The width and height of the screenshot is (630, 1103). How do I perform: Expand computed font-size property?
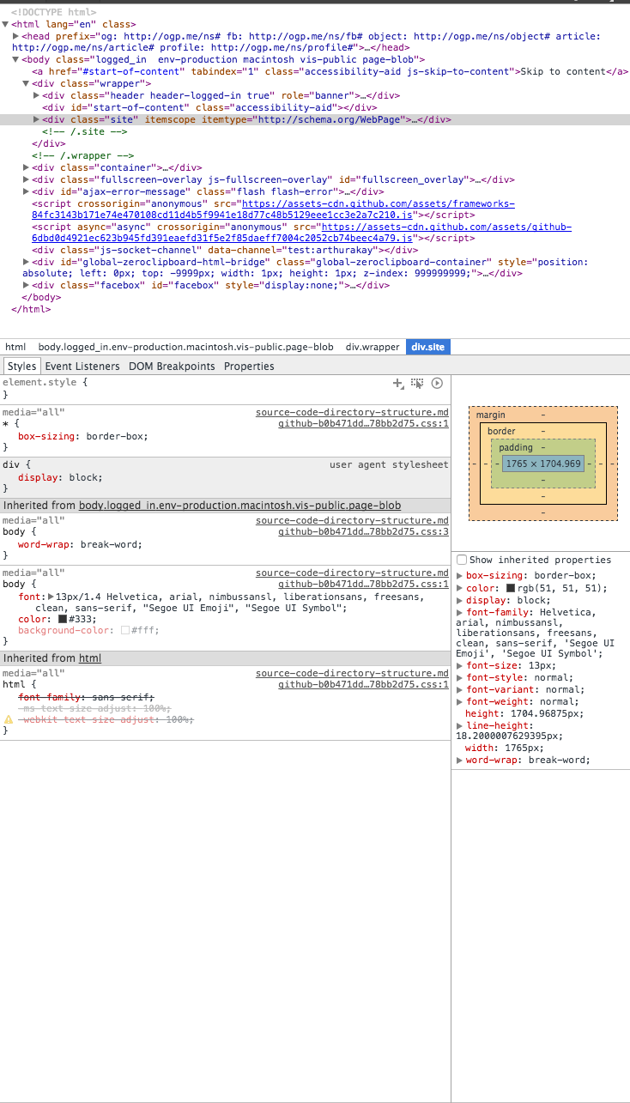pos(459,666)
